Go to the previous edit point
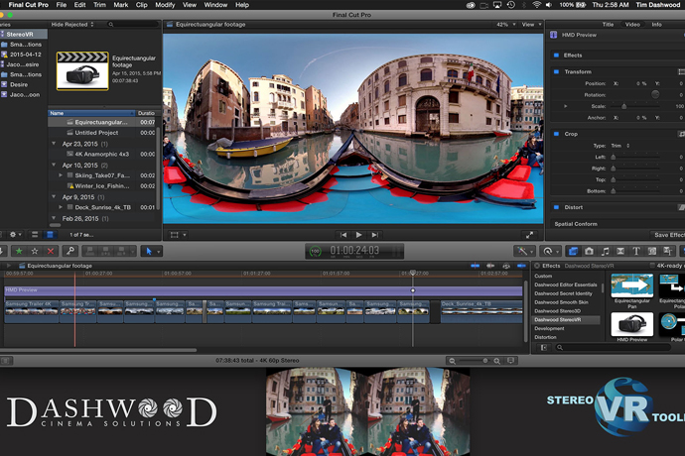This screenshot has height=456, width=685. tap(343, 235)
